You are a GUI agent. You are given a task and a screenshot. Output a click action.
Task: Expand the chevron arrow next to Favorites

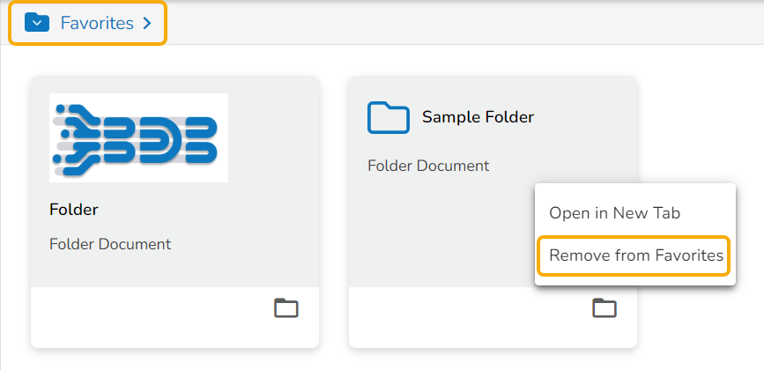tap(147, 24)
